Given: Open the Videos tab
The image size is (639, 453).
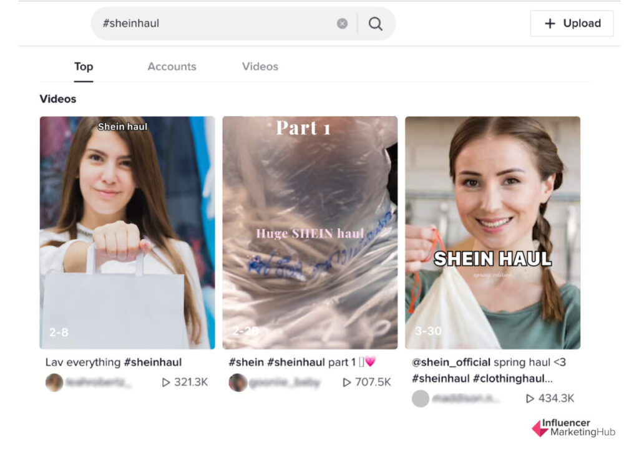Looking at the screenshot, I should 260,66.
